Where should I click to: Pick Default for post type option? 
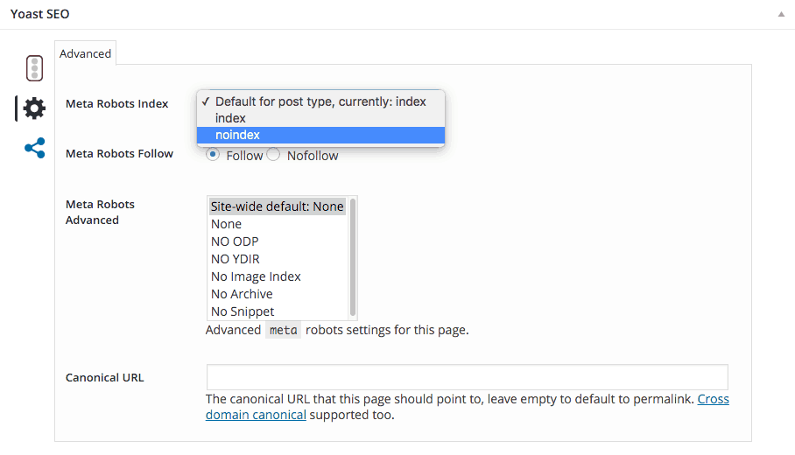pyautogui.click(x=320, y=101)
